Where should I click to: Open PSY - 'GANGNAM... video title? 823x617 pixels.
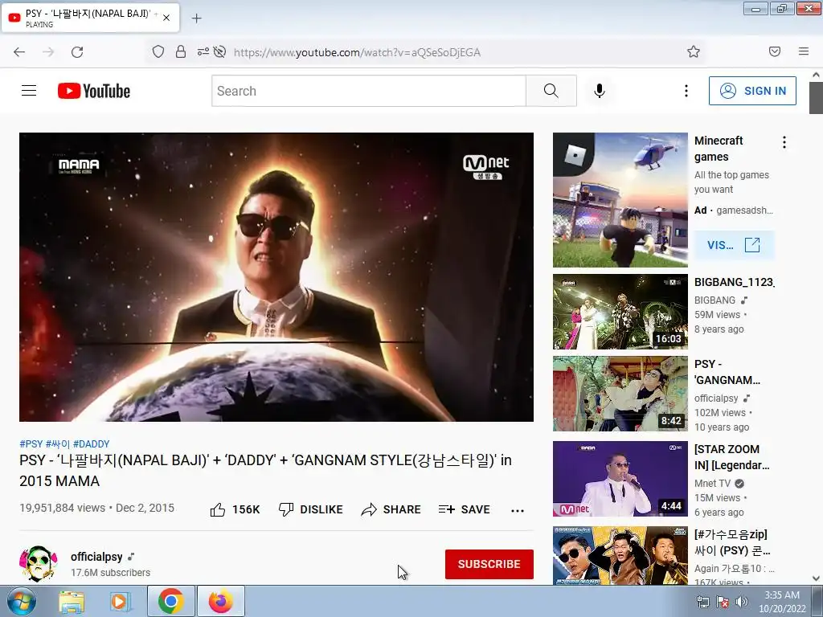[727, 372]
